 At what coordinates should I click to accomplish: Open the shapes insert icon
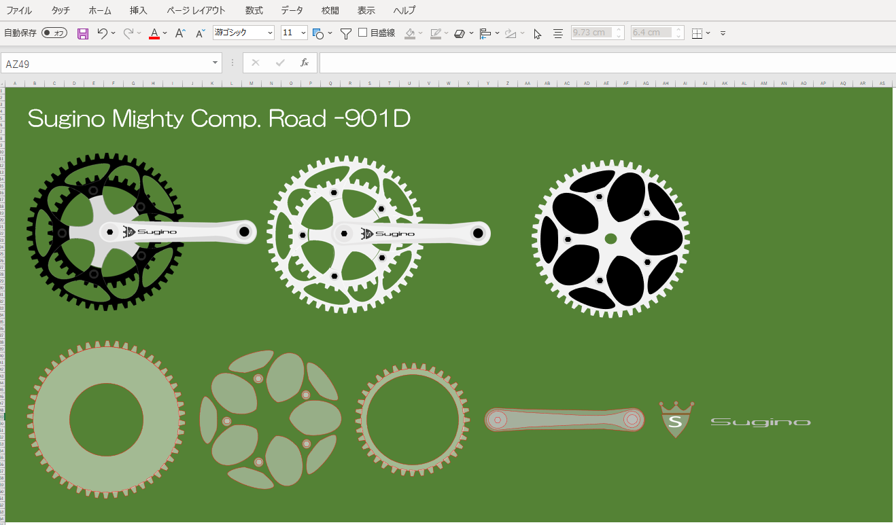coord(317,33)
